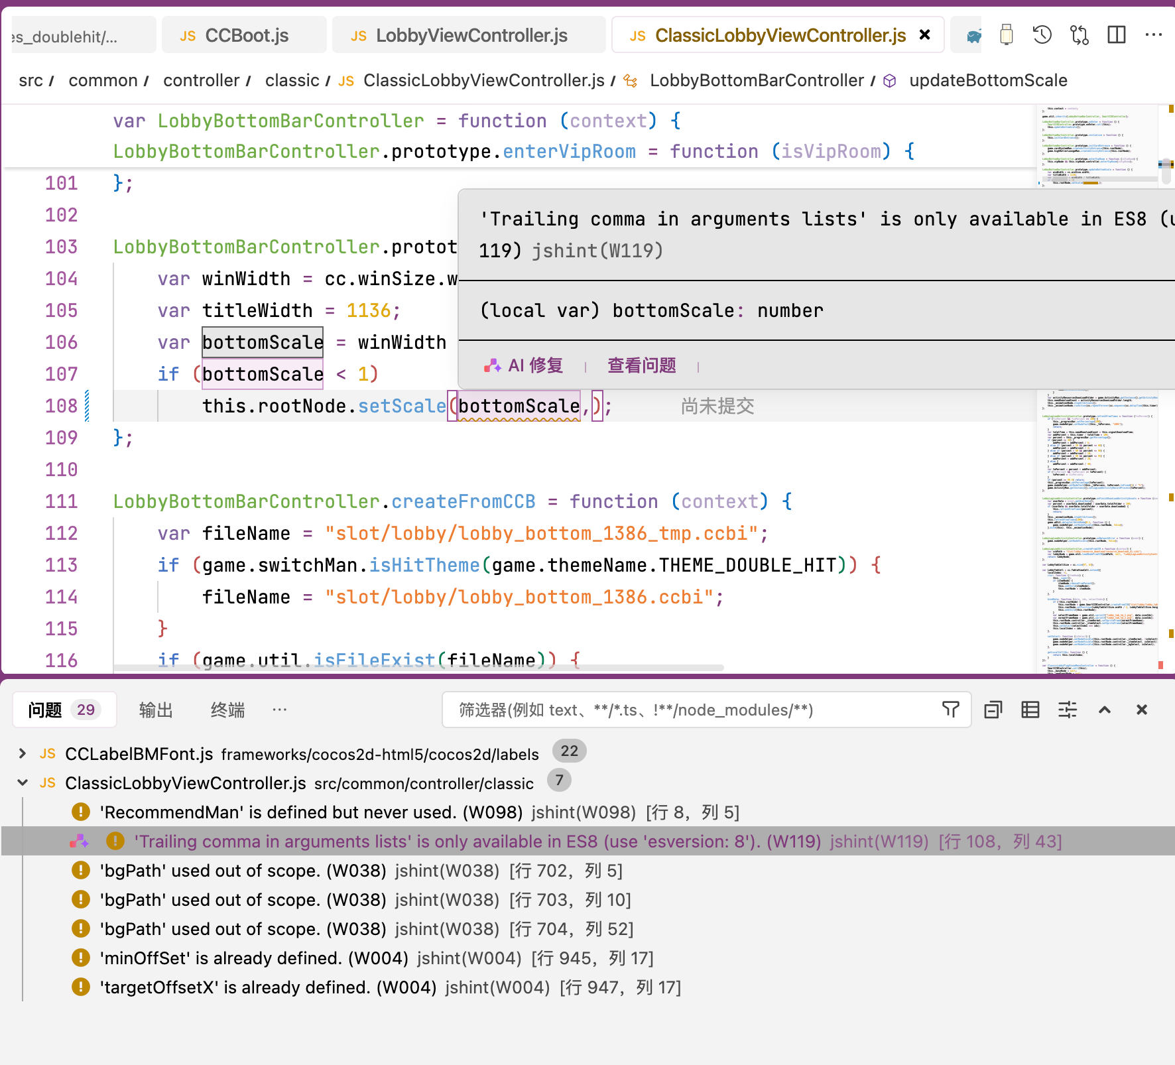Toggle problems view as table

click(1030, 710)
